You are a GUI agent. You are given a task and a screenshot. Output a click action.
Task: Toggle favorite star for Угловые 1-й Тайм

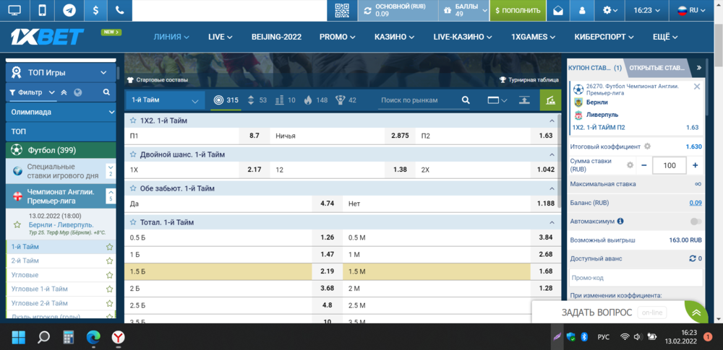tap(109, 289)
